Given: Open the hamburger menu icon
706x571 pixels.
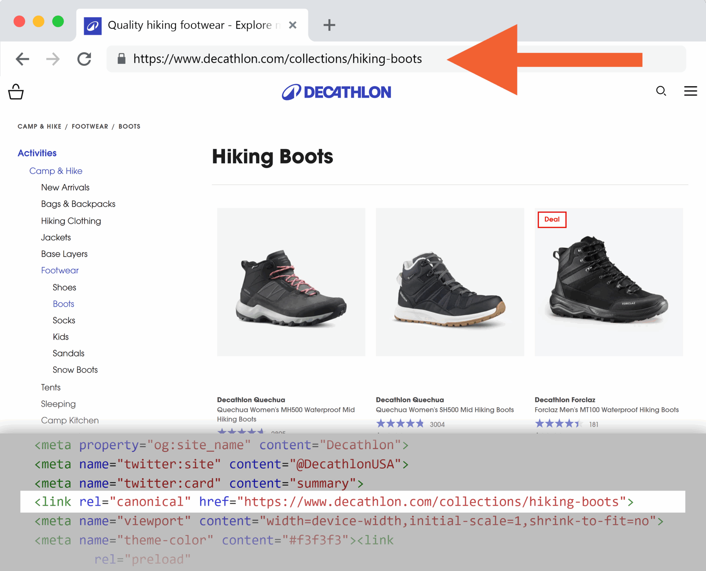Looking at the screenshot, I should click(x=690, y=91).
